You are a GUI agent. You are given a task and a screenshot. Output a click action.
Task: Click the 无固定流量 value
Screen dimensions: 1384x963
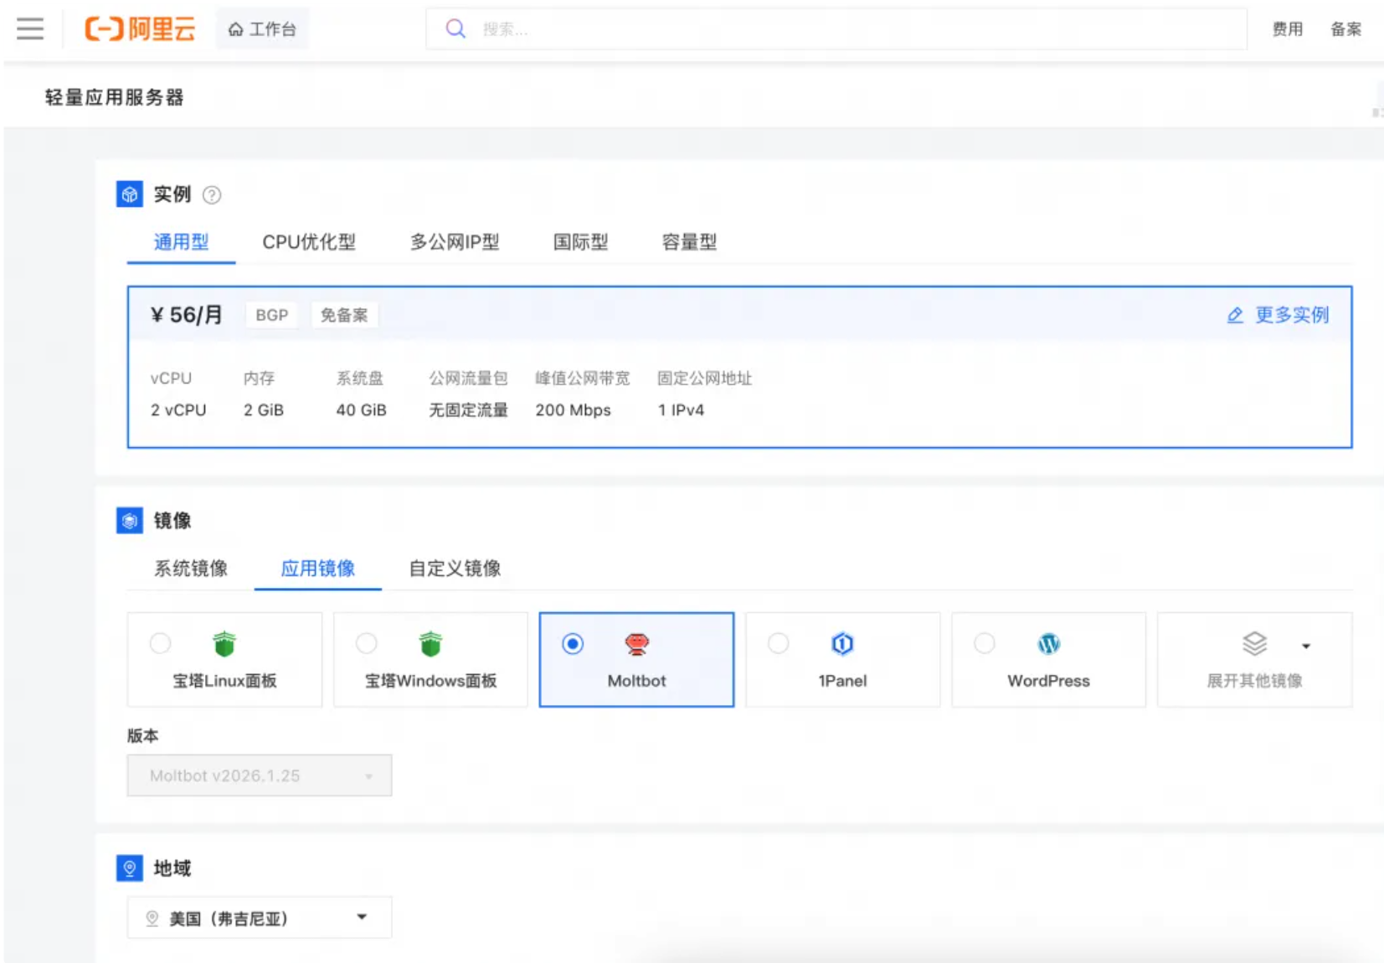468,409
